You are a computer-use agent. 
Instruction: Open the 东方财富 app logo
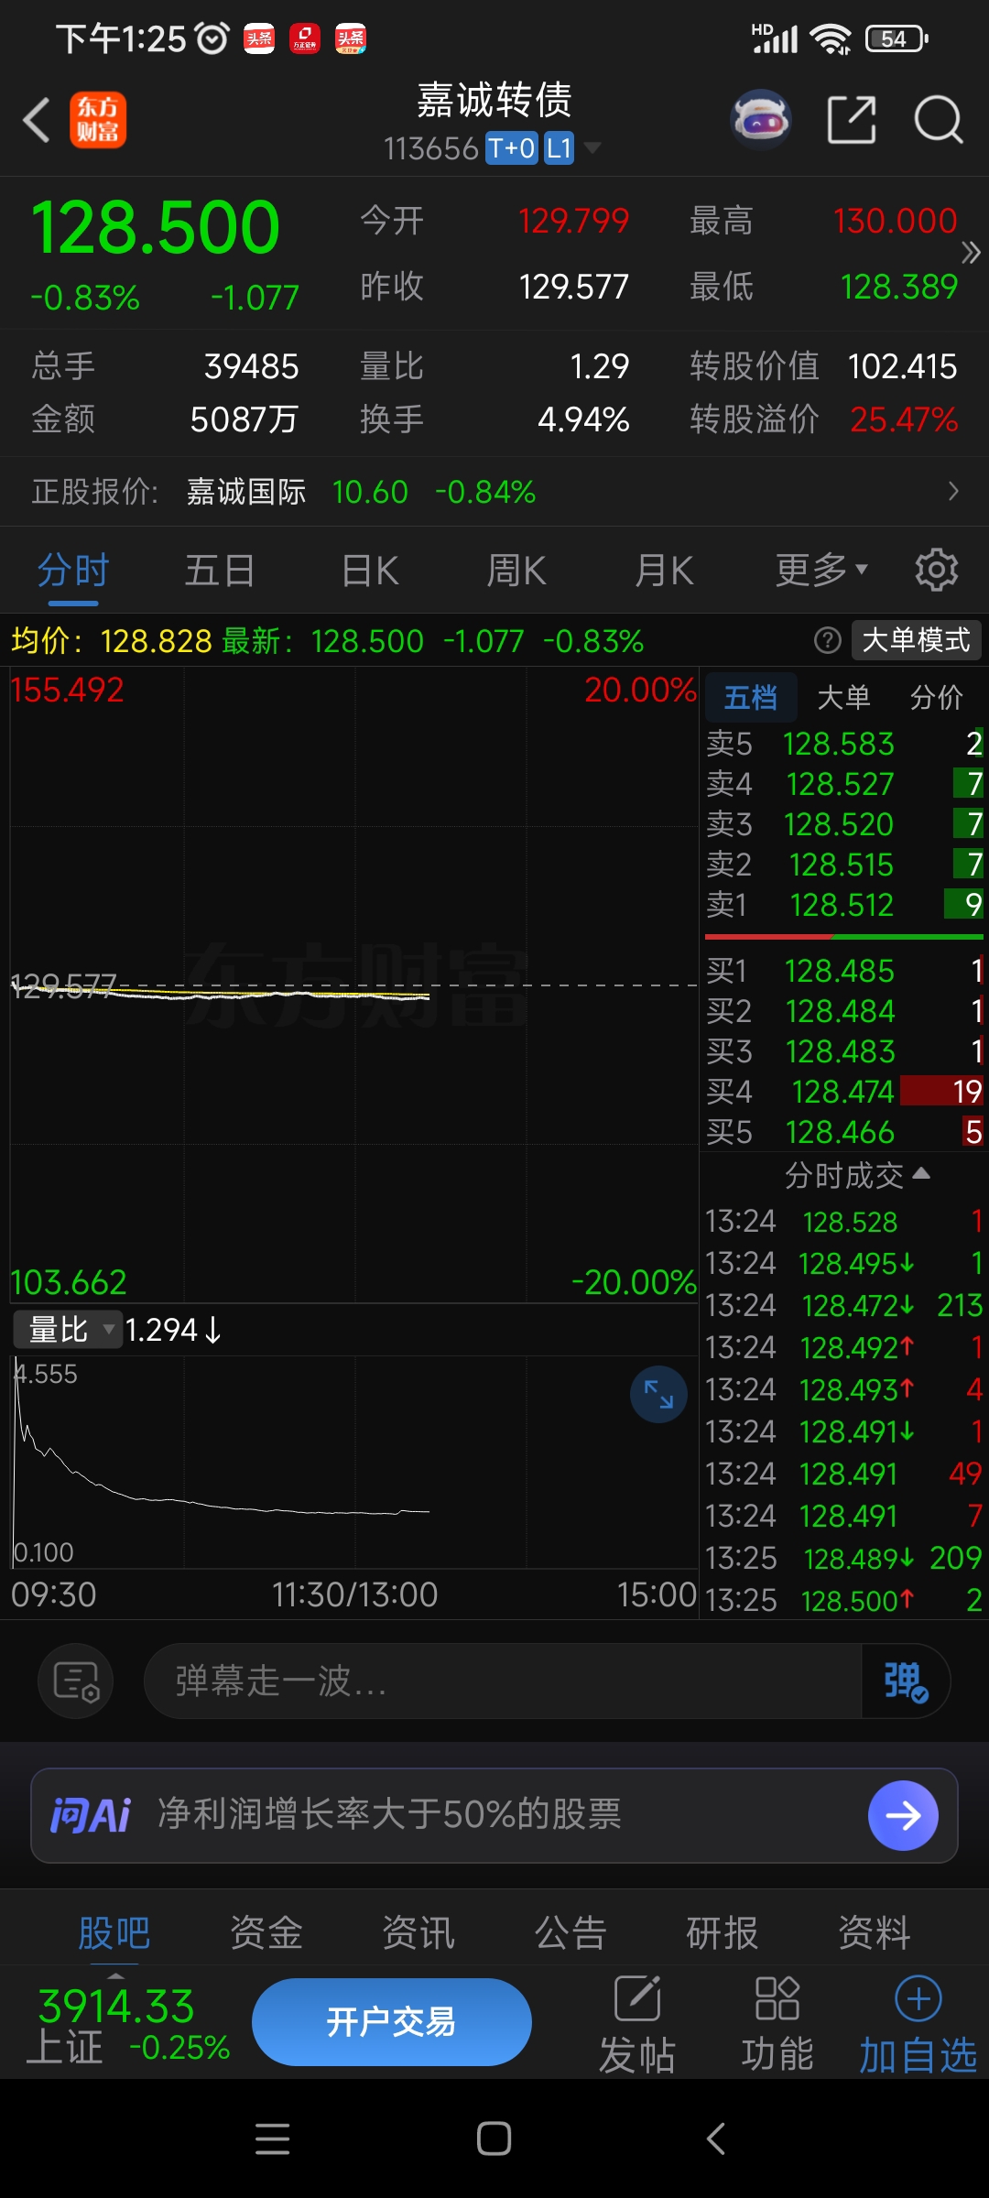pyautogui.click(x=98, y=120)
